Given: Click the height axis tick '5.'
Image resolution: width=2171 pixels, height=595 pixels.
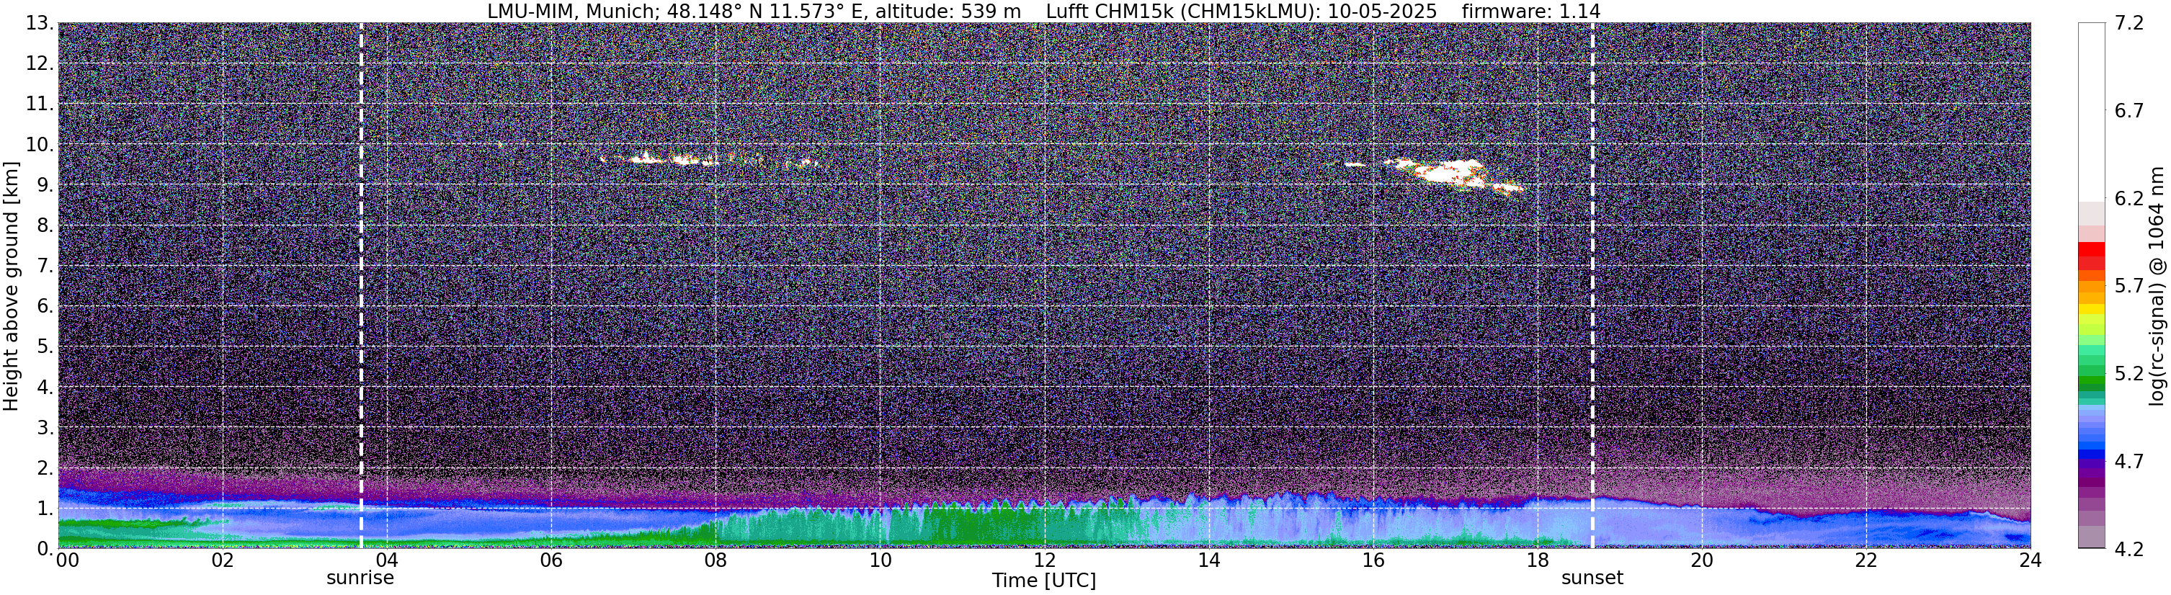Looking at the screenshot, I should pyautogui.click(x=45, y=347).
